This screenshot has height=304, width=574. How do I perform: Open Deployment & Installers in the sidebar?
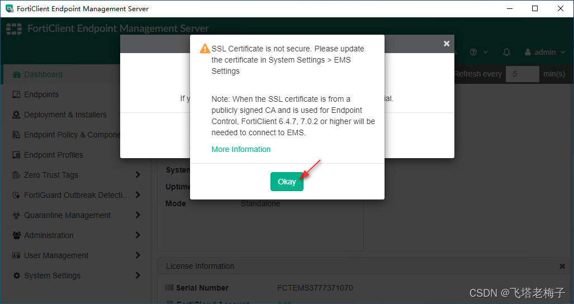(65, 115)
